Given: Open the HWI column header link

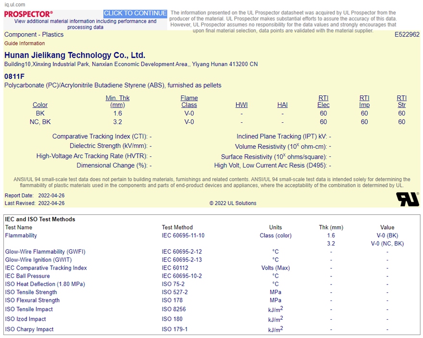Looking at the screenshot, I should [241, 105].
